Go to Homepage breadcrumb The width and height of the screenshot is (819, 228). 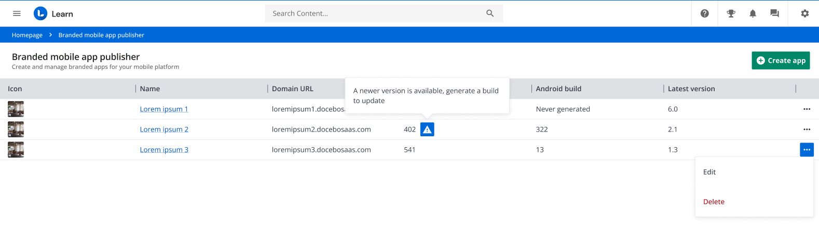pyautogui.click(x=27, y=35)
